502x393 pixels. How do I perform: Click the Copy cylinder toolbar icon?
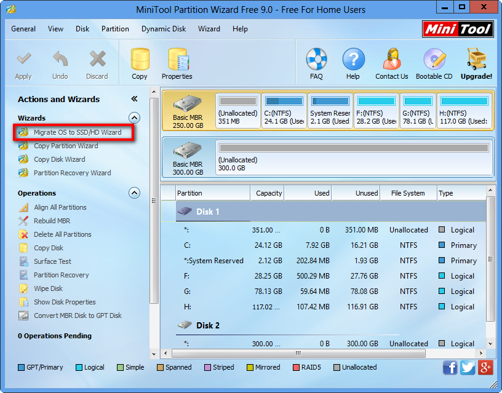pos(140,59)
